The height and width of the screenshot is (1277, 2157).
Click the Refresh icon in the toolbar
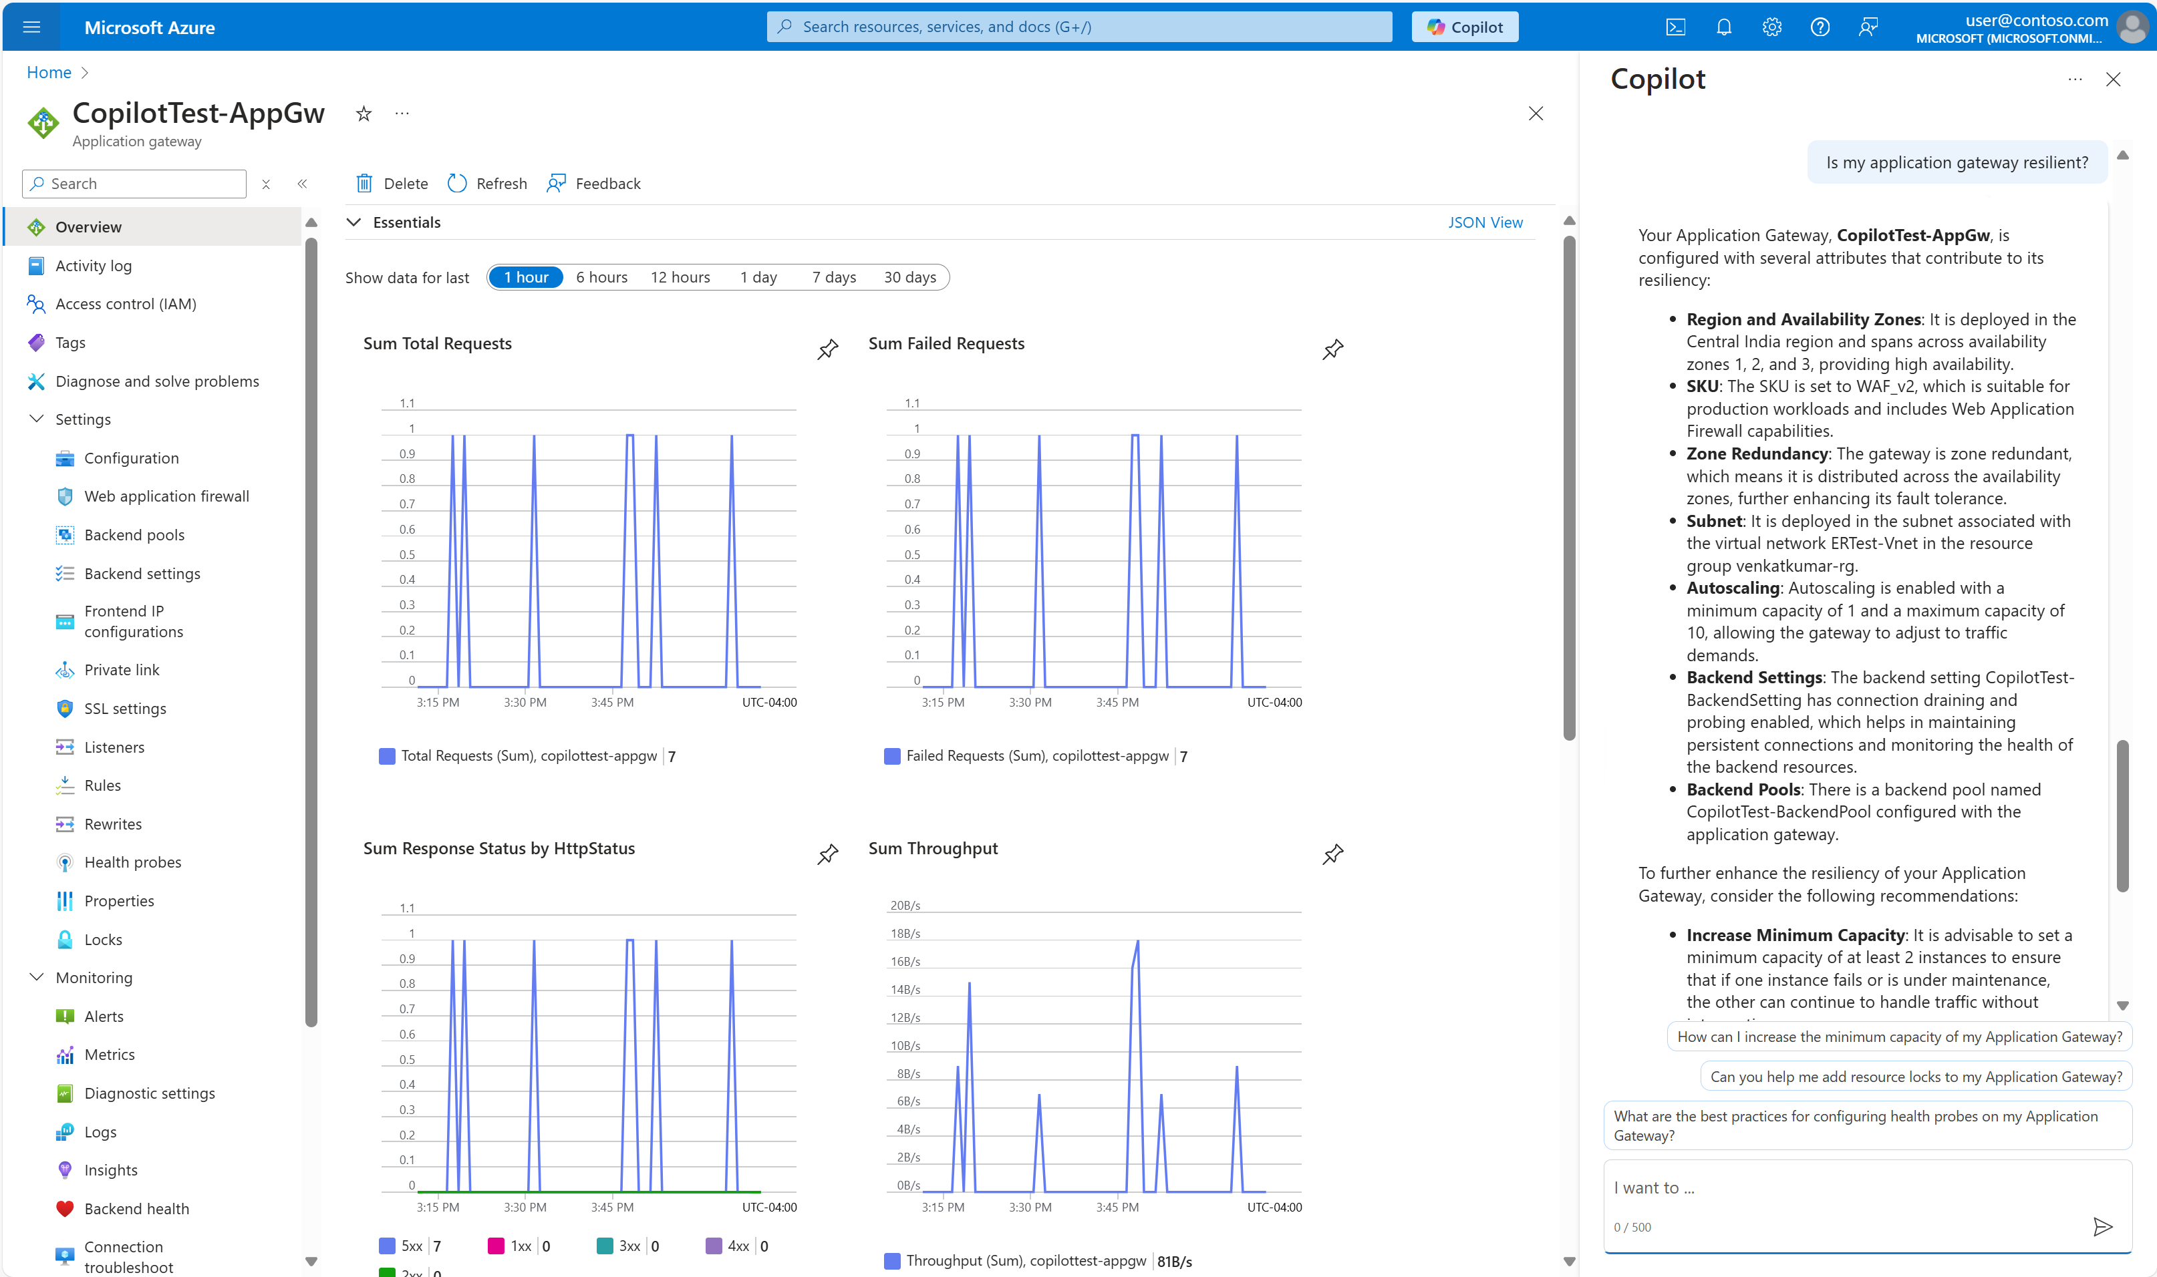(x=457, y=183)
